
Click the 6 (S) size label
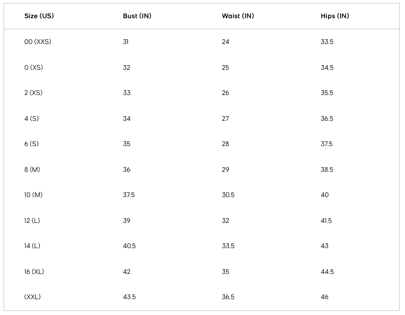click(32, 144)
